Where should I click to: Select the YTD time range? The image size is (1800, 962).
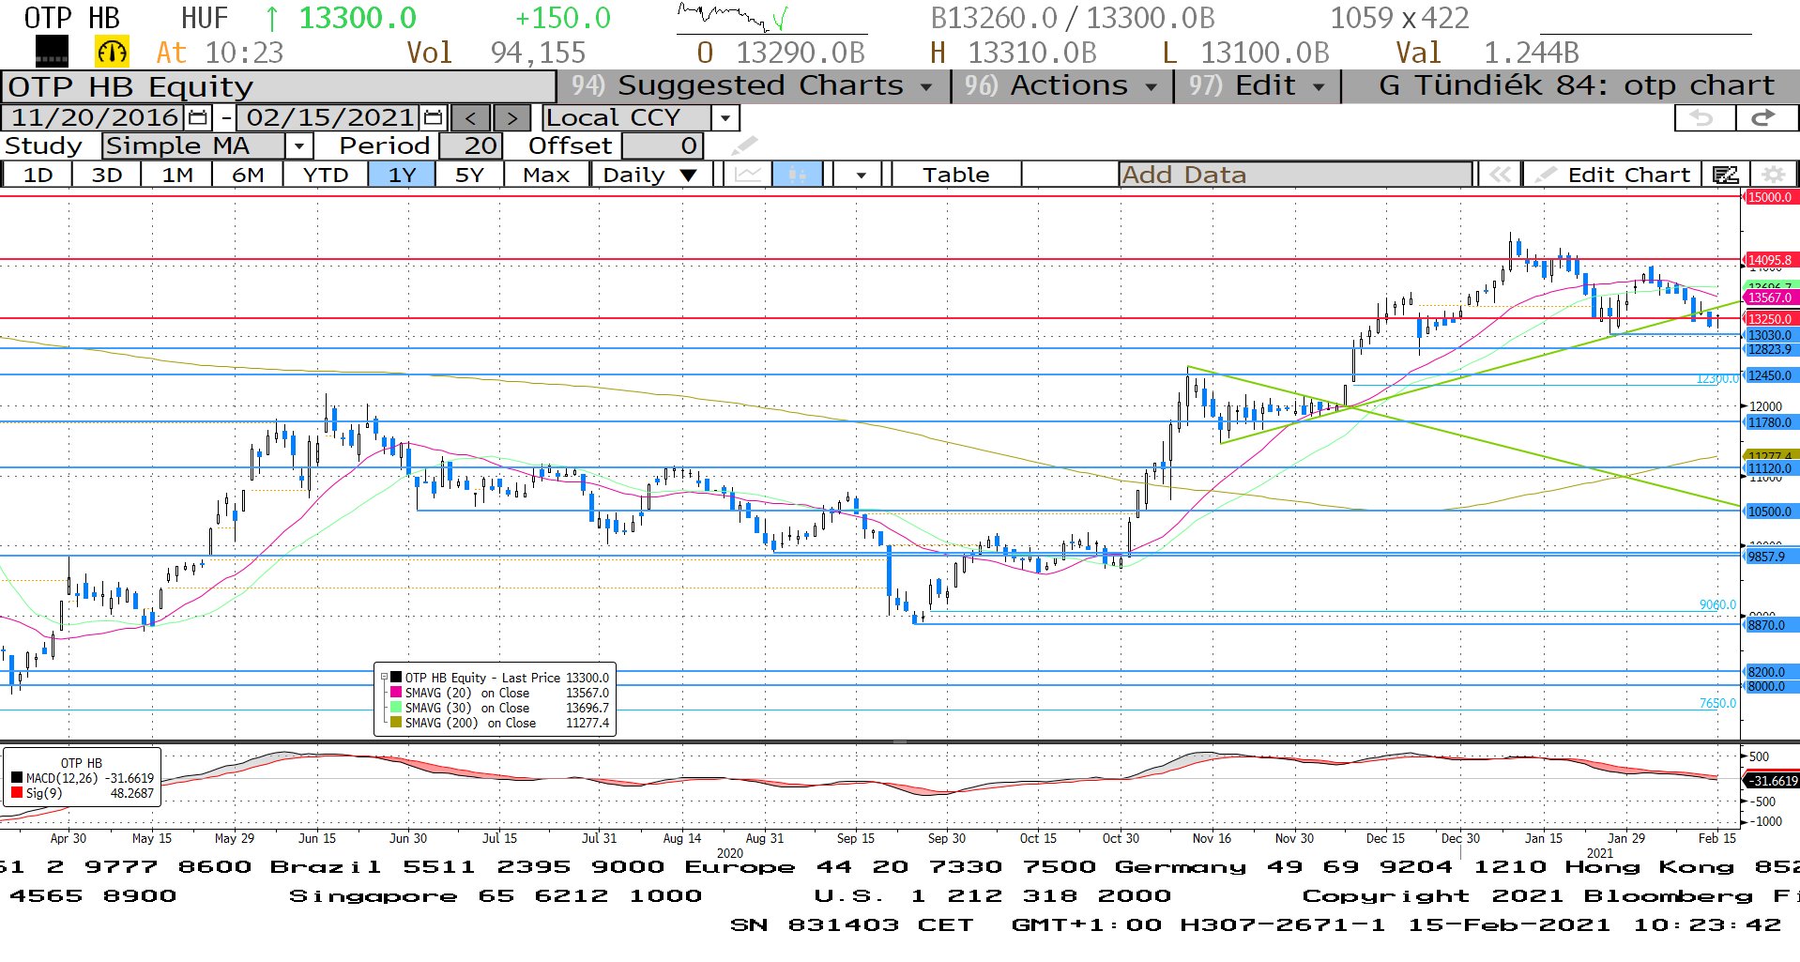click(326, 175)
